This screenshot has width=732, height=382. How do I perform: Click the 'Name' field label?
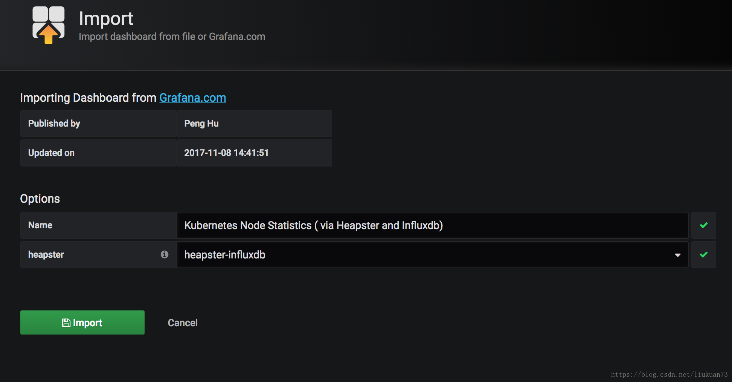click(x=40, y=225)
